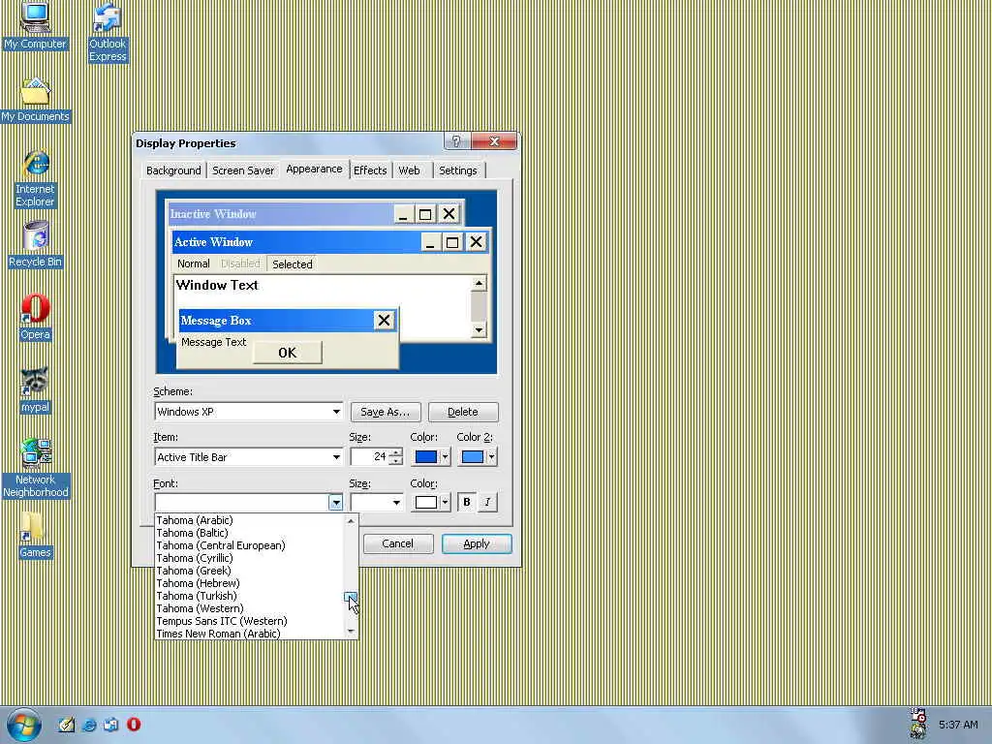Click the Start orb button
Viewport: 992px width, 744px height.
[24, 725]
